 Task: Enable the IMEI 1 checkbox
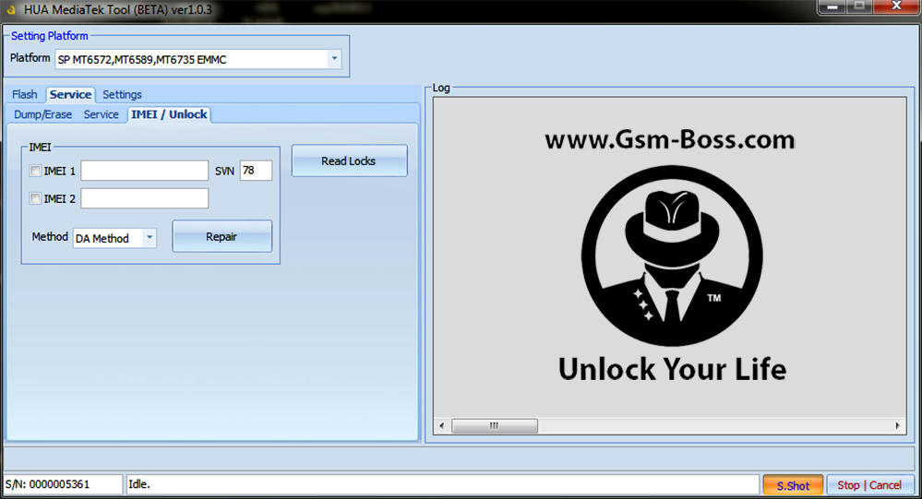[x=35, y=171]
